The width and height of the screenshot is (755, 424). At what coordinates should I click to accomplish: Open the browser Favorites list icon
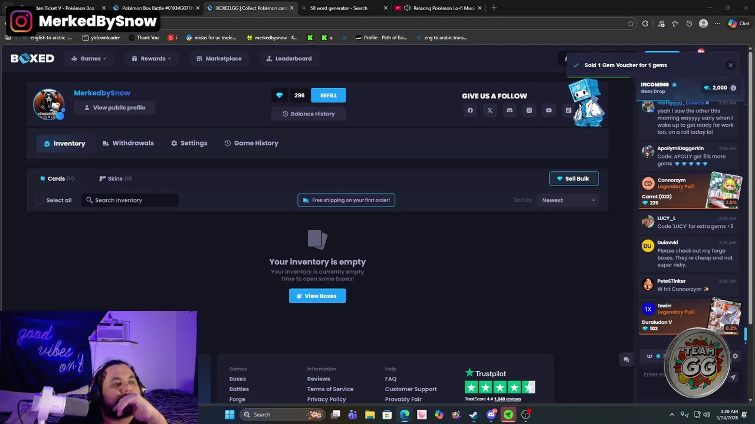675,24
